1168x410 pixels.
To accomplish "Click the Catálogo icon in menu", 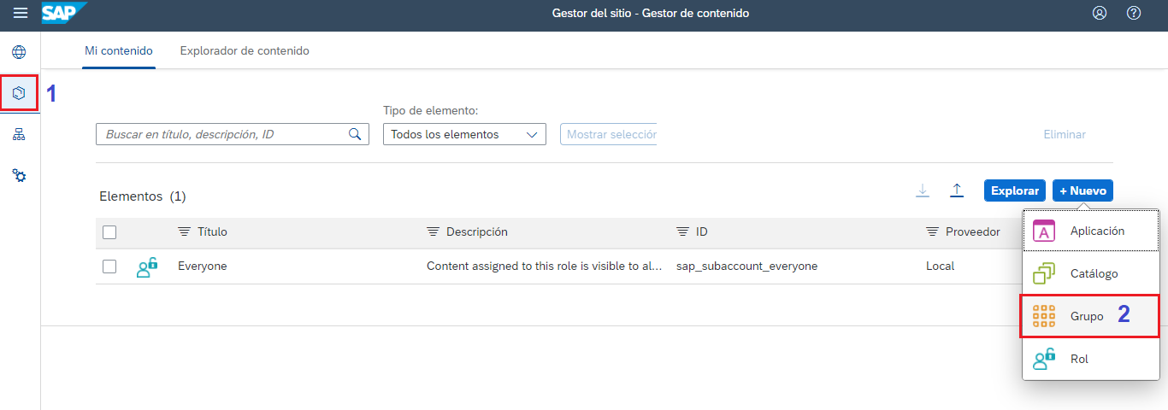I will 1044,274.
